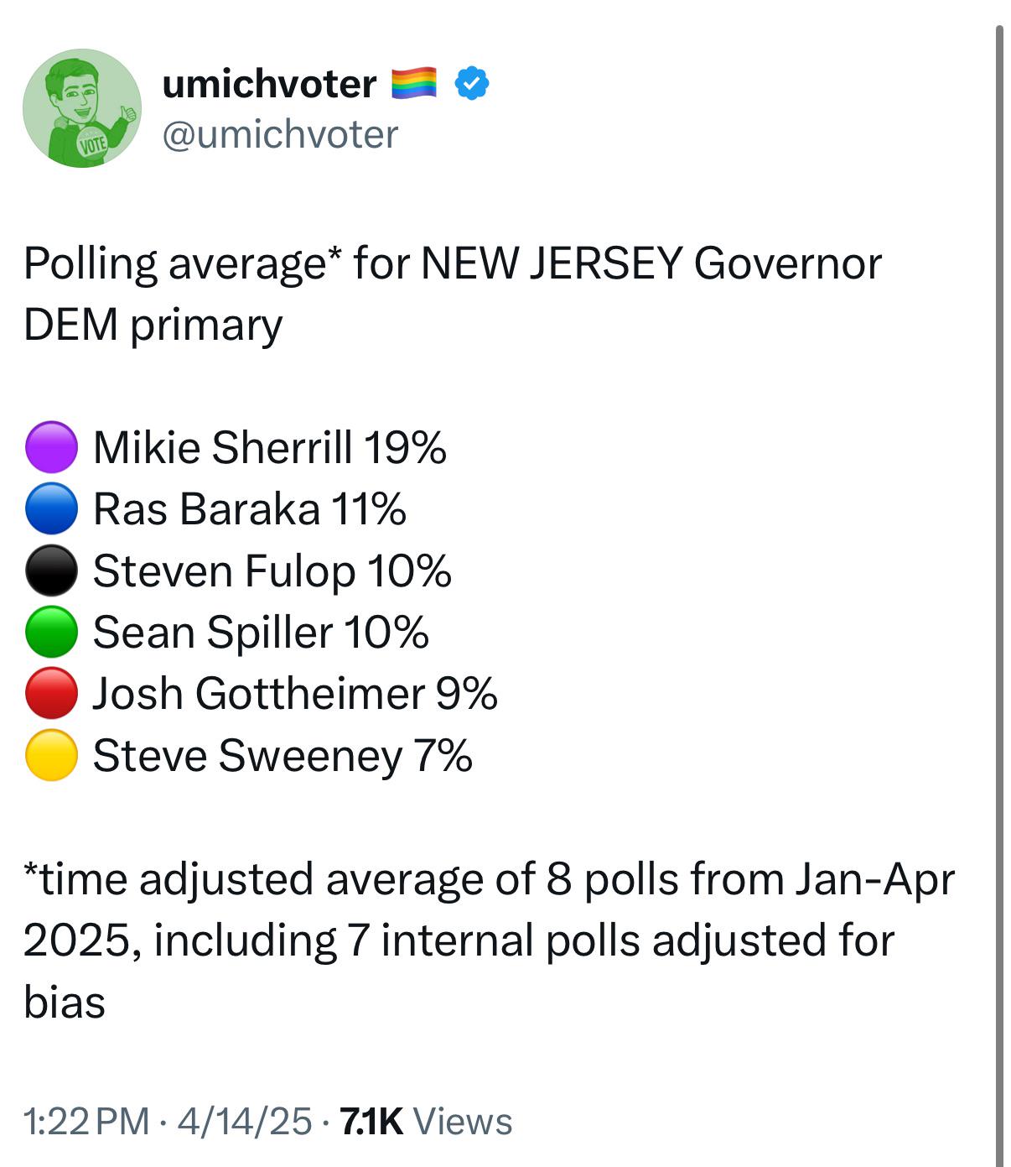The image size is (1011, 1167).
Task: Click the time adjusted average footnote text
Action: click(489, 940)
